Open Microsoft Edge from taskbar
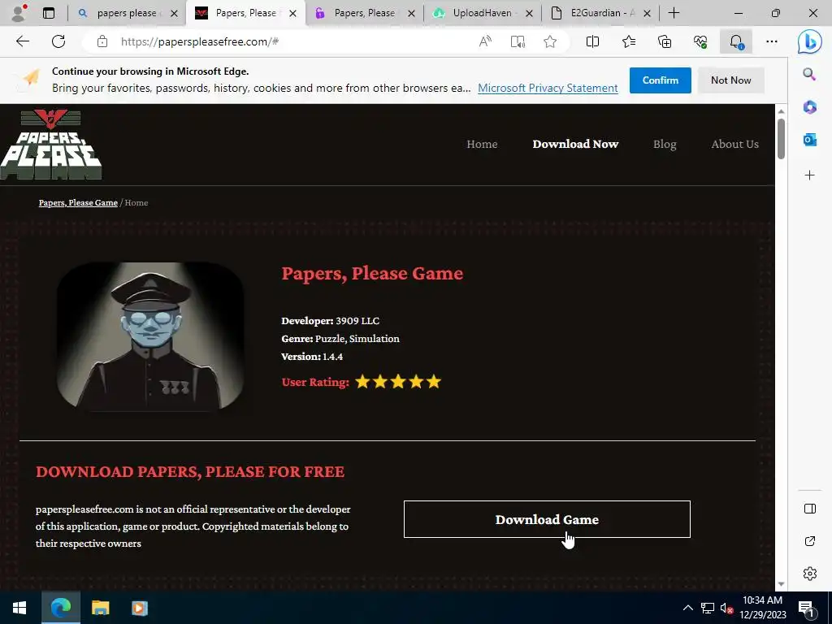Viewport: 832px width, 624px height. pos(61,608)
